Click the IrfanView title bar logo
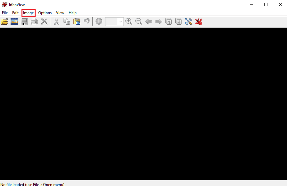 click(x=5, y=4)
